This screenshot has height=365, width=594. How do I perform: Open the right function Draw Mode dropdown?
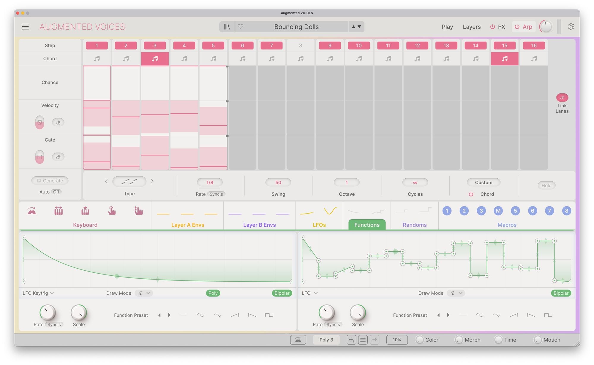click(x=456, y=293)
